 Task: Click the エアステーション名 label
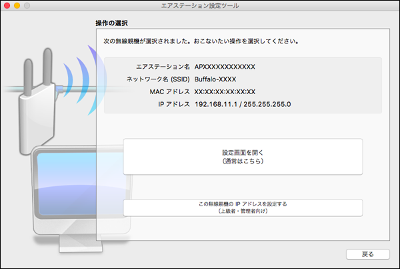(x=163, y=67)
